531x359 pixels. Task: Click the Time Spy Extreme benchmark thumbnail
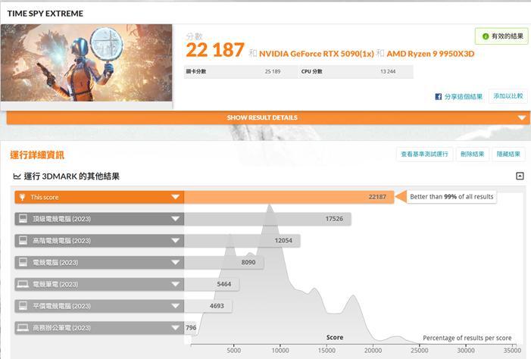pos(86,64)
